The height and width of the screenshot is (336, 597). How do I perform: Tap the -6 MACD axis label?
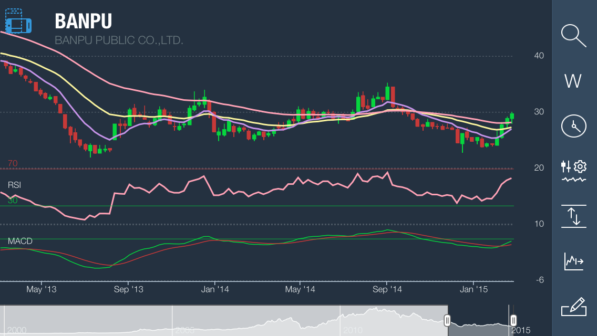tap(540, 280)
